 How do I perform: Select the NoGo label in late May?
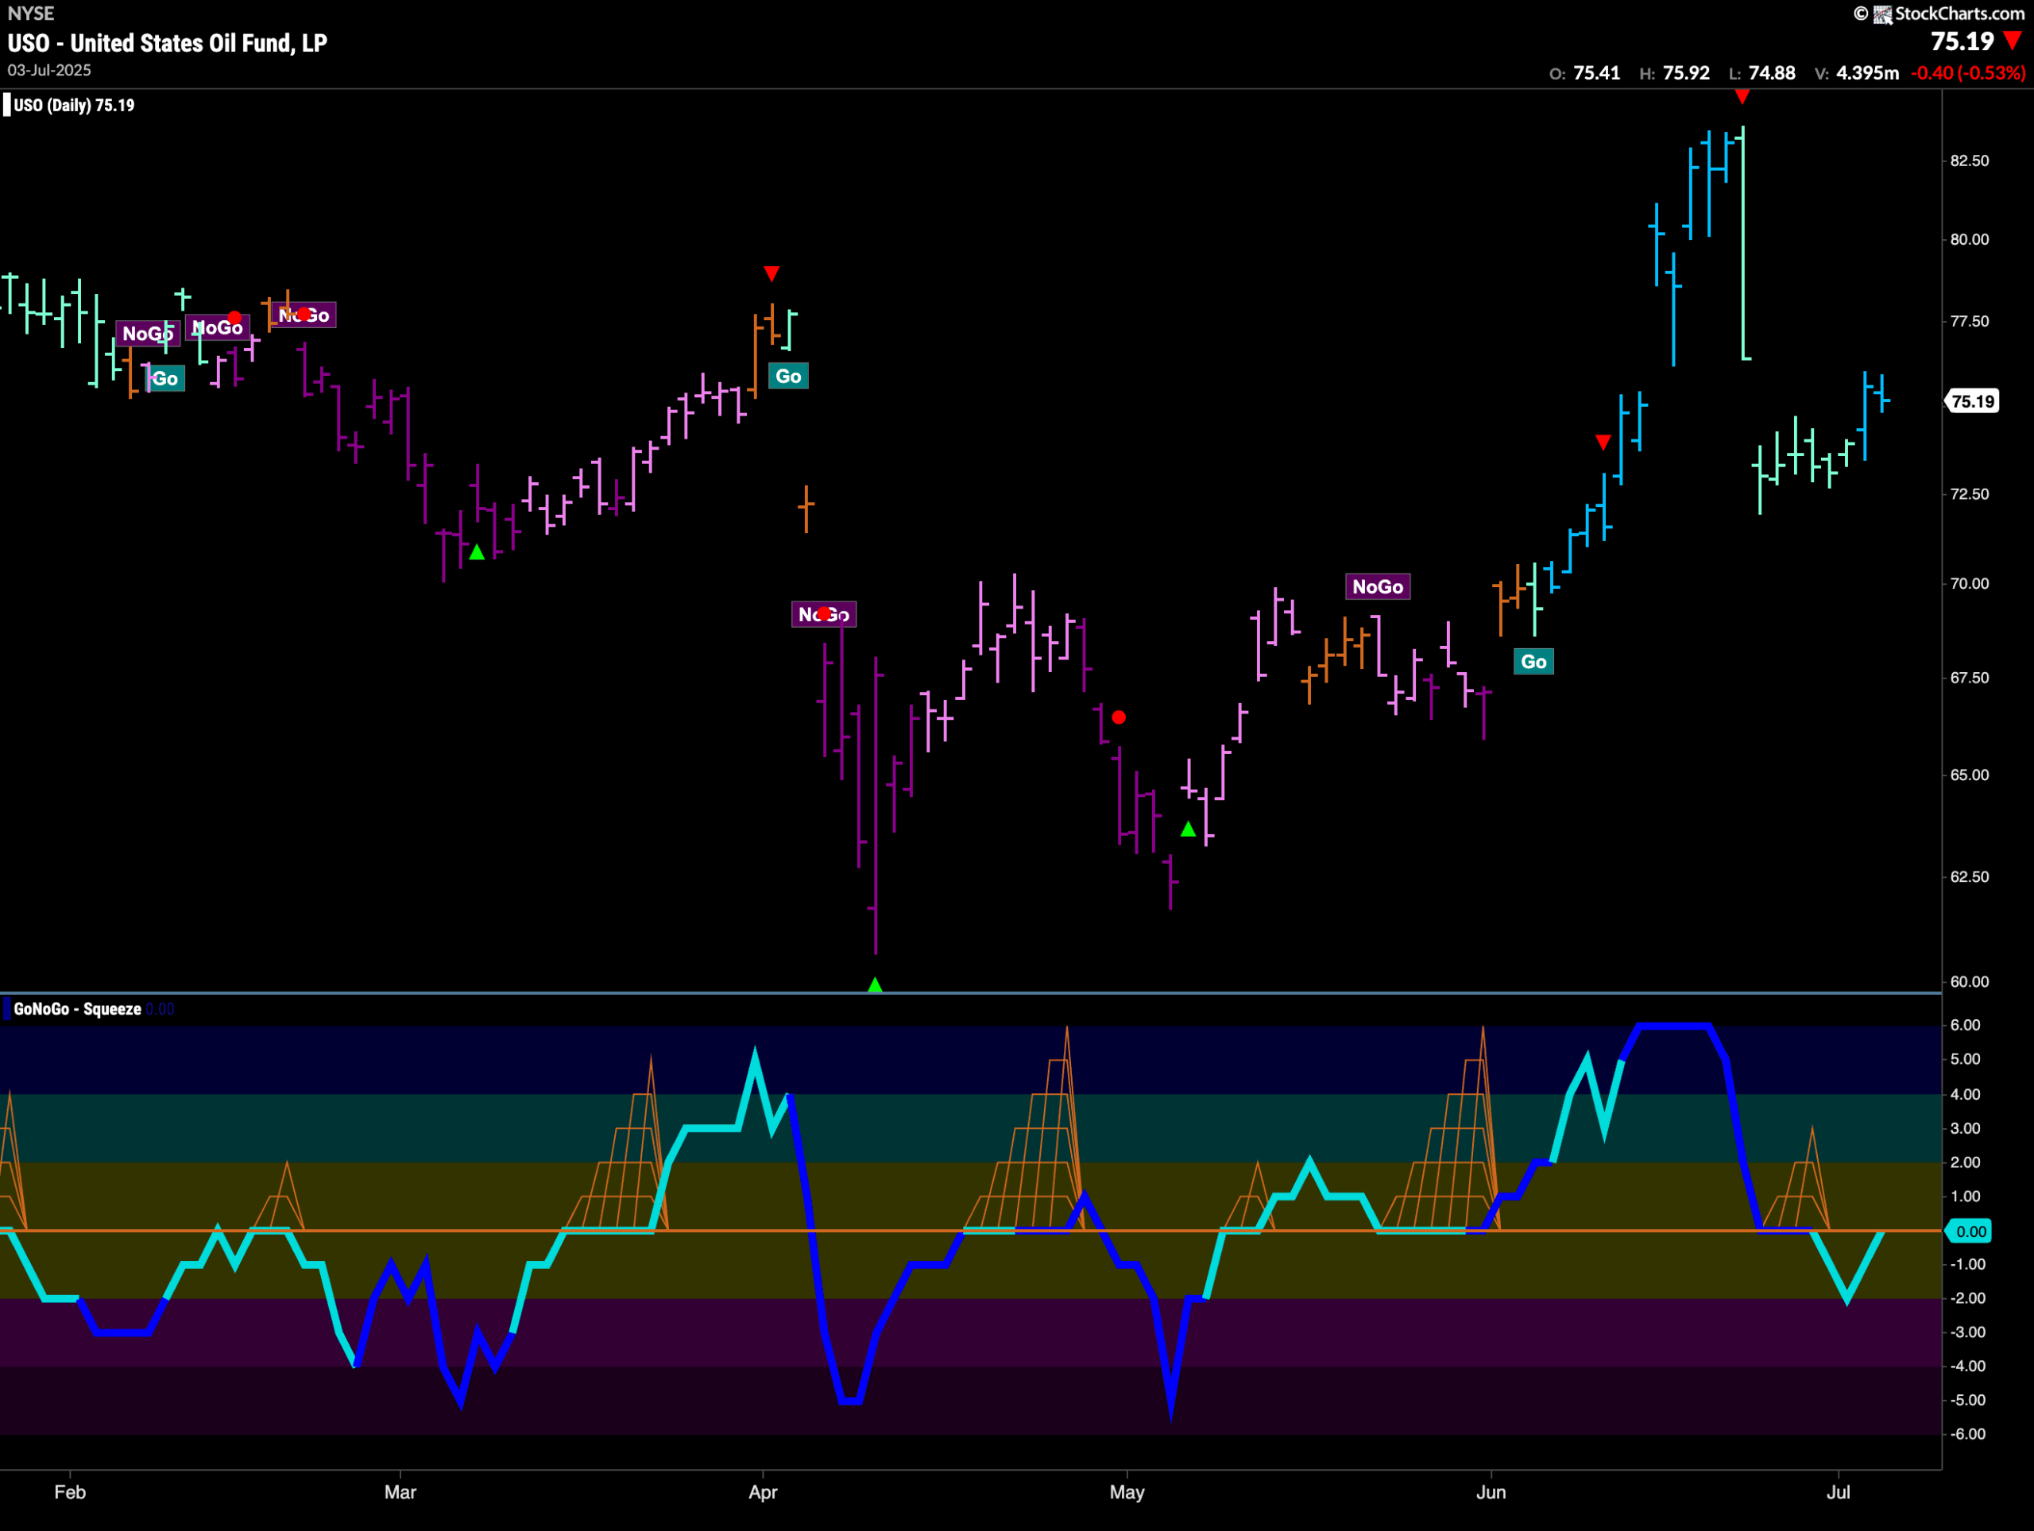1378,586
